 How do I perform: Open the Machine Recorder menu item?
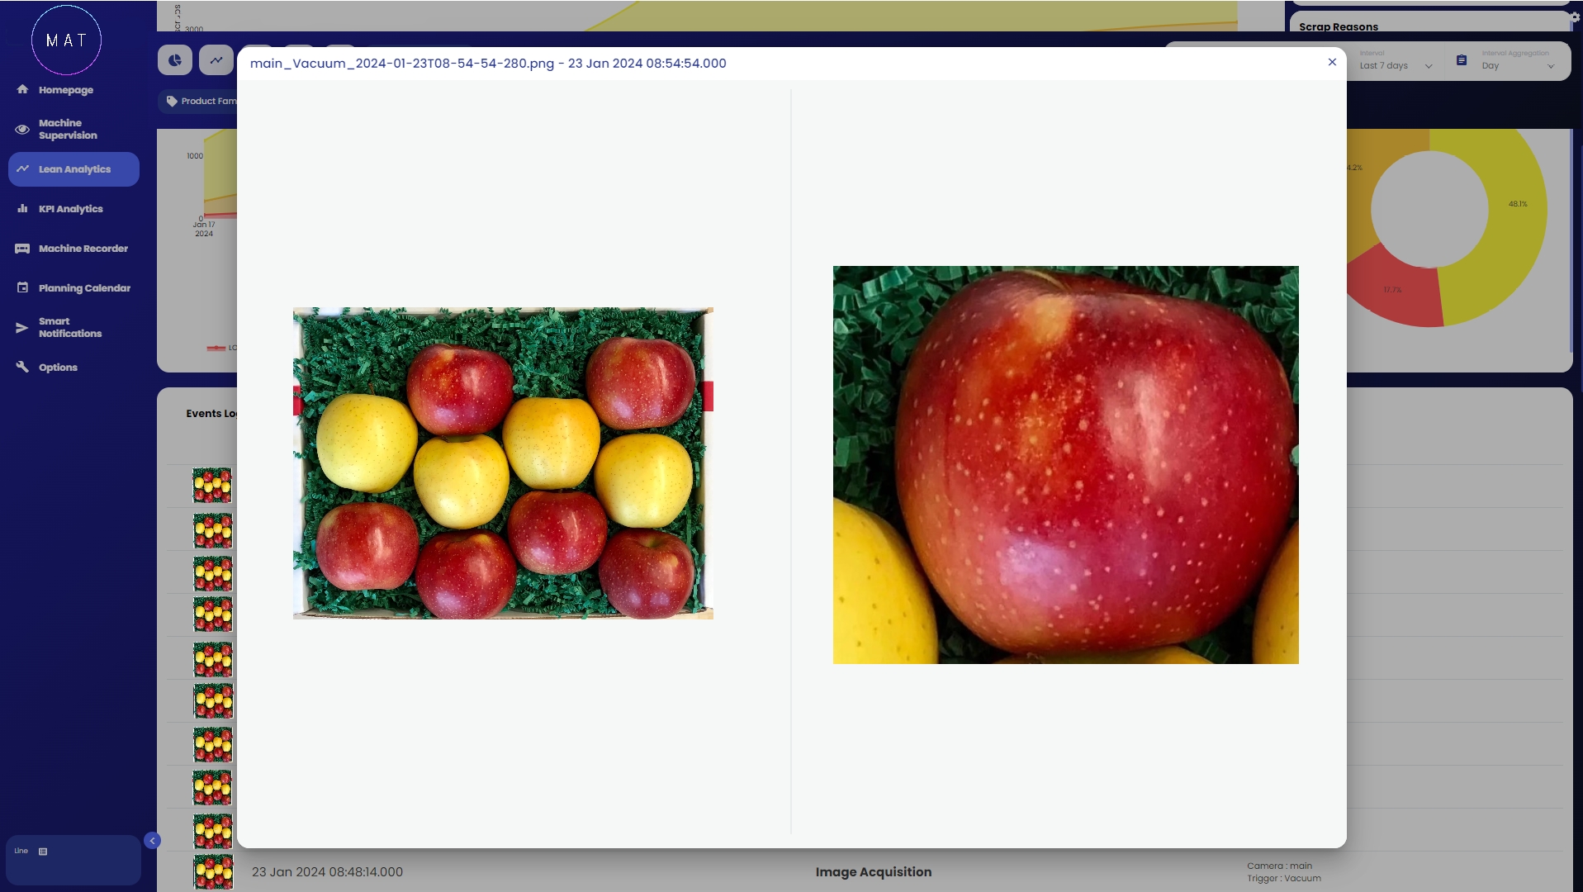click(x=83, y=249)
